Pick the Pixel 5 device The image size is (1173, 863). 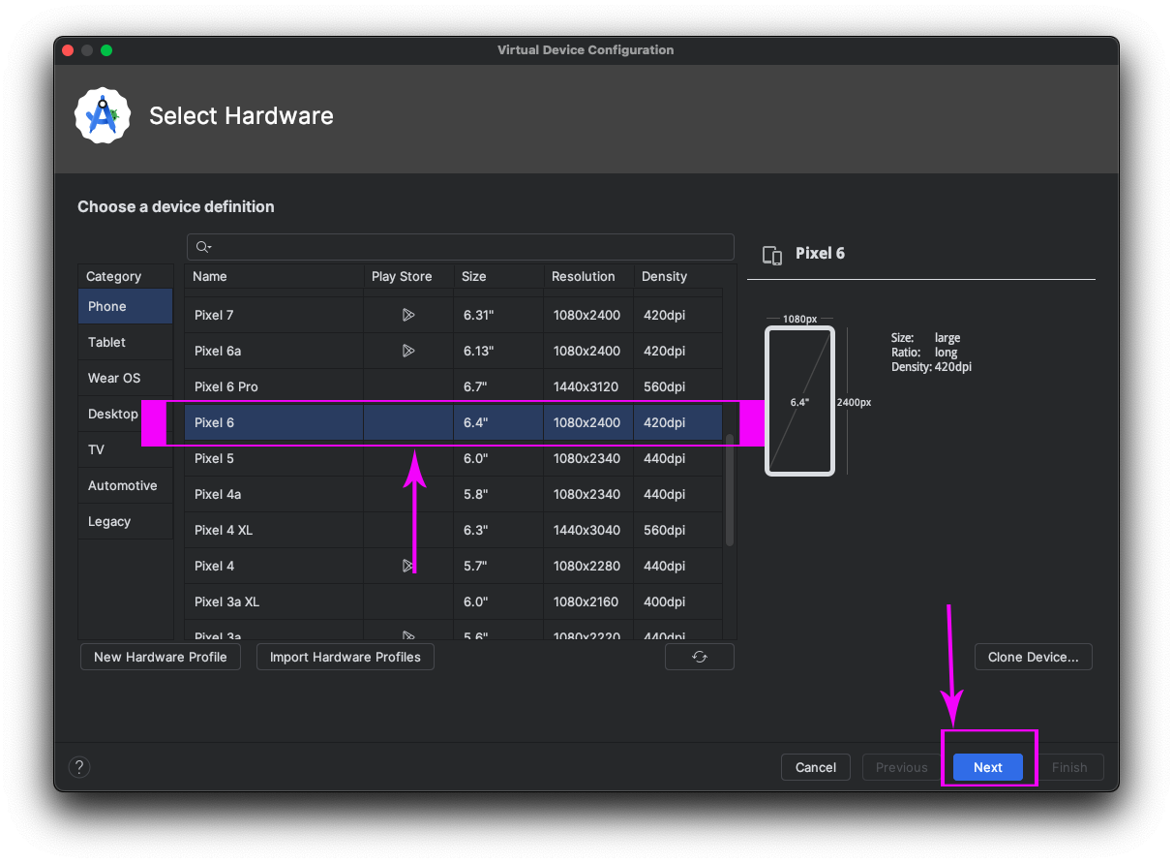coord(454,458)
